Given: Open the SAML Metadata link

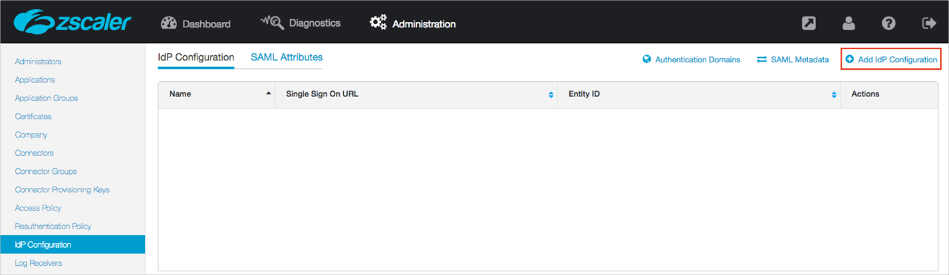Looking at the screenshot, I should (793, 60).
